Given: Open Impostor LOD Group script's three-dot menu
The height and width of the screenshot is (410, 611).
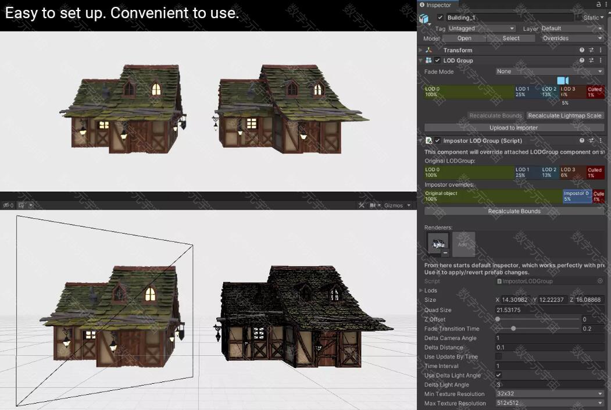Looking at the screenshot, I should pyautogui.click(x=600, y=141).
